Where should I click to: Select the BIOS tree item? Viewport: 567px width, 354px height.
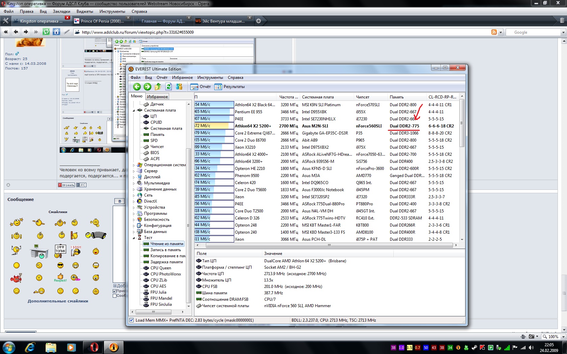[152, 153]
